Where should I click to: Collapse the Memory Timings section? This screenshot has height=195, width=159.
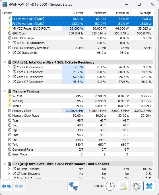pos(4,91)
